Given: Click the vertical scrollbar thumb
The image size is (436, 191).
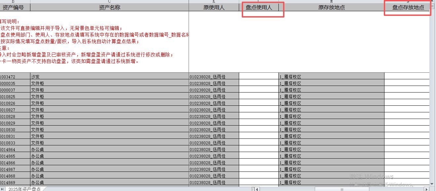Looking at the screenshot, I should coord(432,6).
